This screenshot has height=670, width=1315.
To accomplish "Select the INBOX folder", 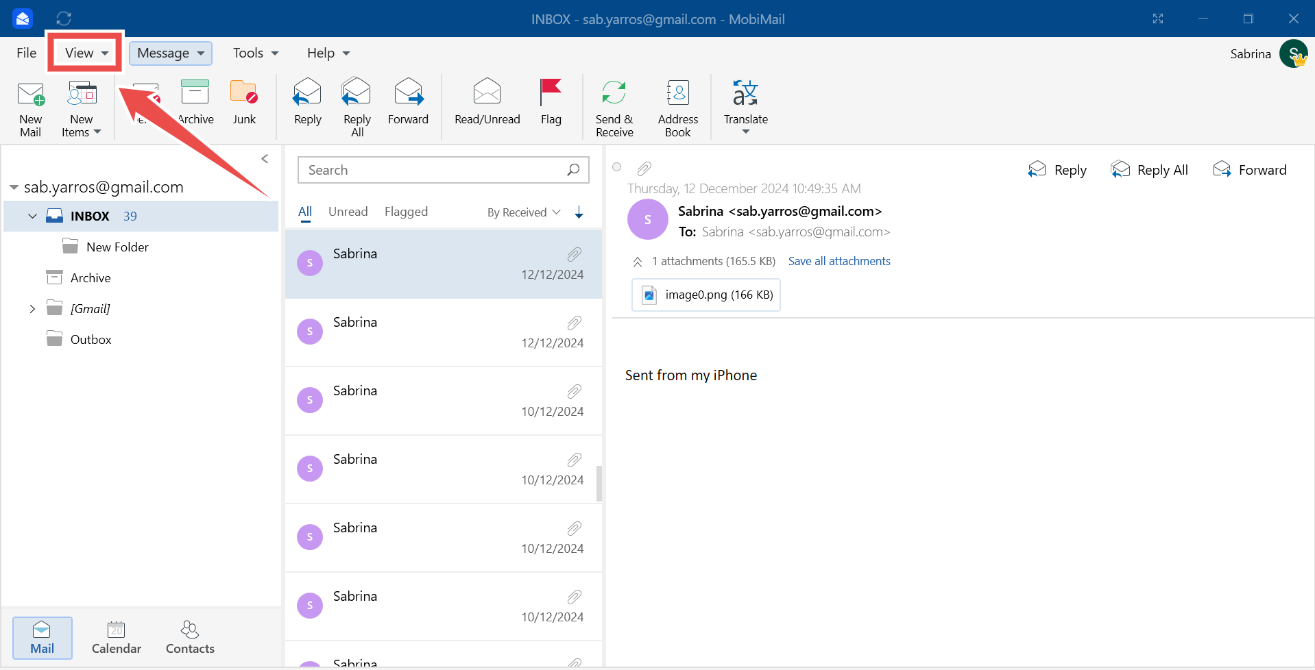I will coord(141,216).
